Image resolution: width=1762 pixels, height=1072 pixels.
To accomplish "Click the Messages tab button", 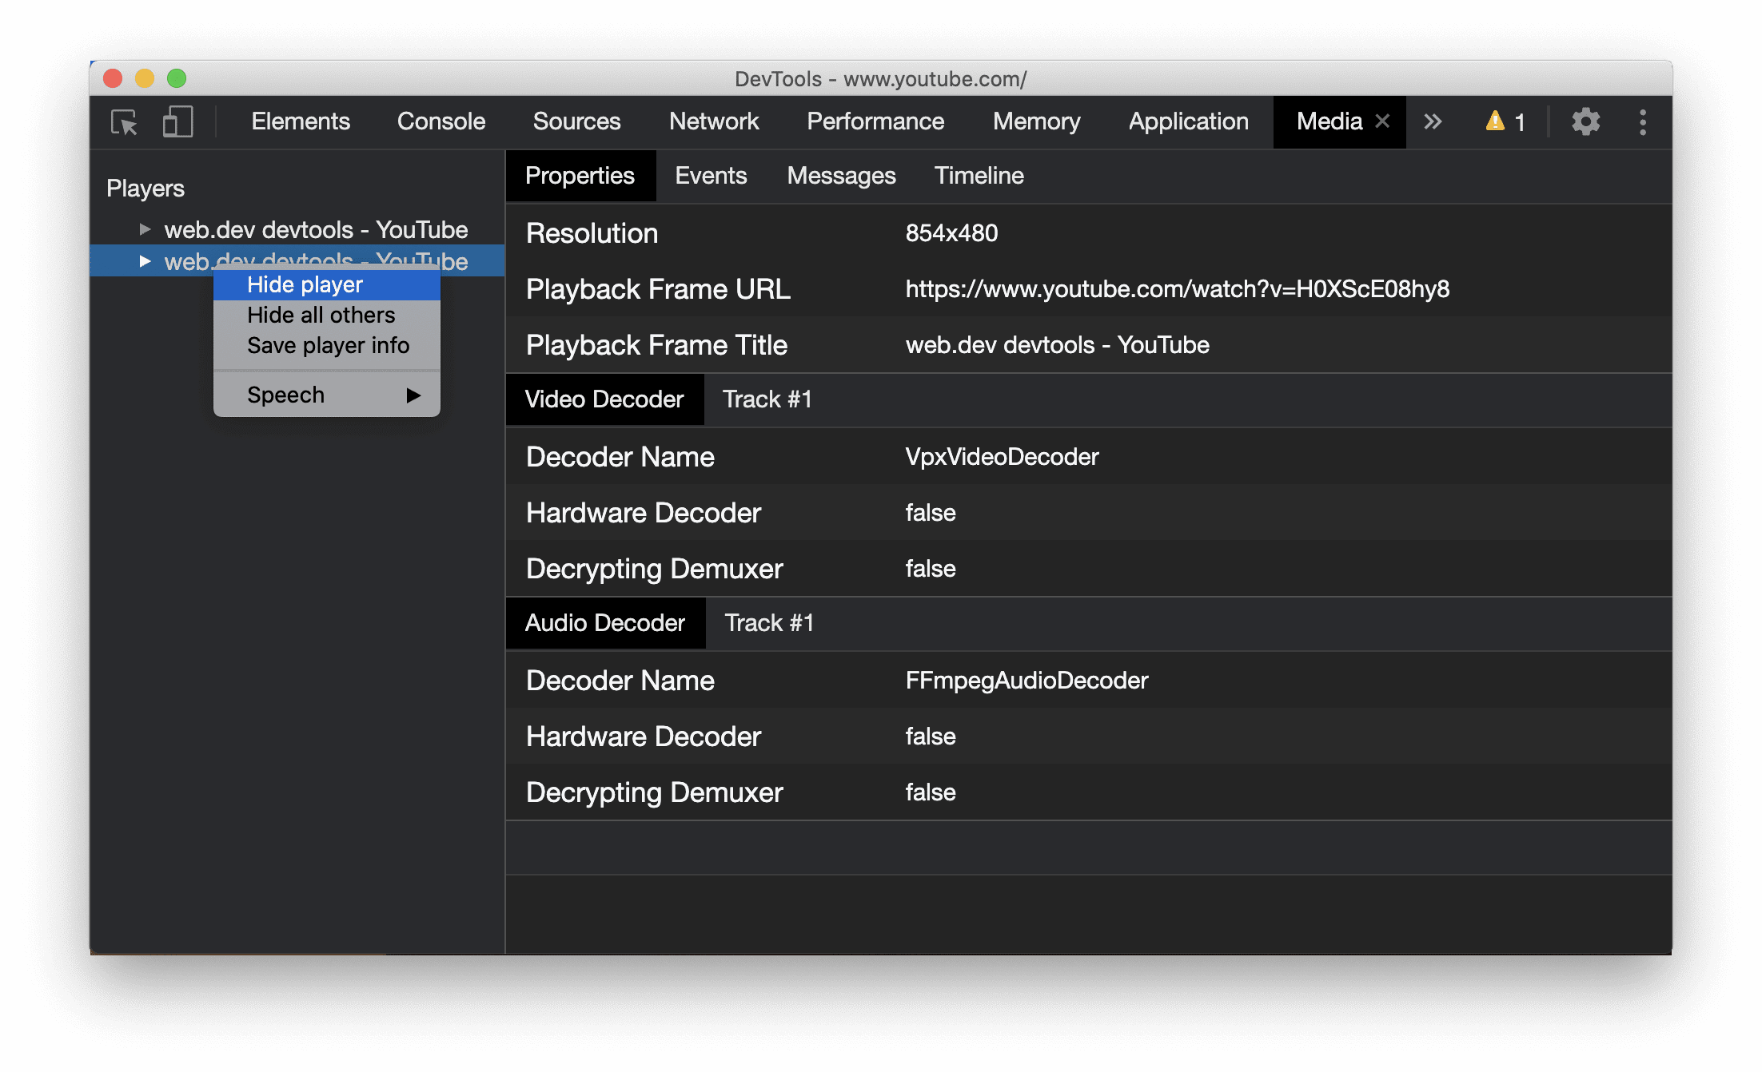I will tap(842, 175).
